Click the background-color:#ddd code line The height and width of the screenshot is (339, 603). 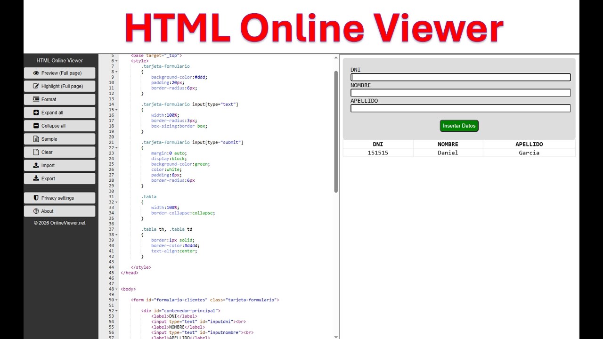coord(179,77)
